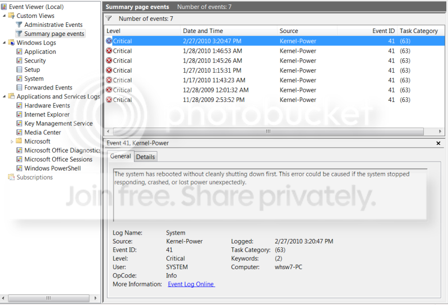Viewport: 448px width, 305px height.
Task: Sort by the Source column header
Action: [x=307, y=31]
